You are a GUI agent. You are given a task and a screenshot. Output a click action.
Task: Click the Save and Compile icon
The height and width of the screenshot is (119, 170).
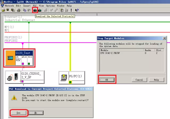point(12,10)
